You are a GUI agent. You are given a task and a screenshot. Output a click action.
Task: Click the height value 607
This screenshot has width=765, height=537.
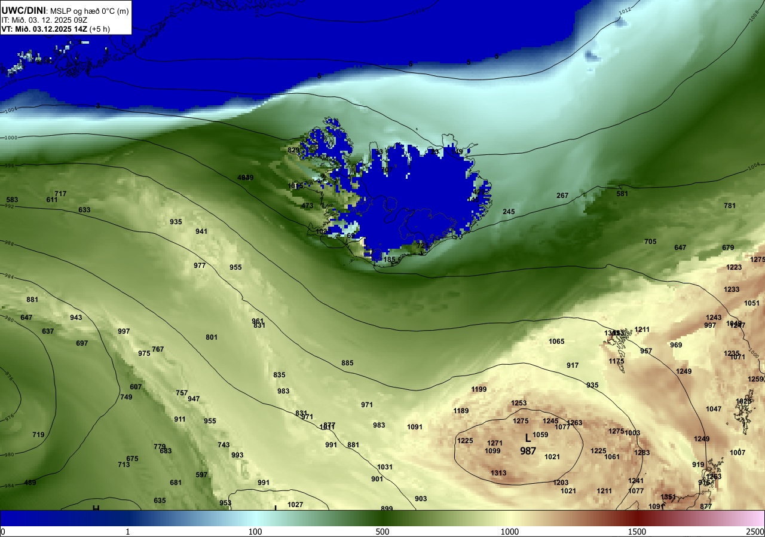tap(136, 387)
